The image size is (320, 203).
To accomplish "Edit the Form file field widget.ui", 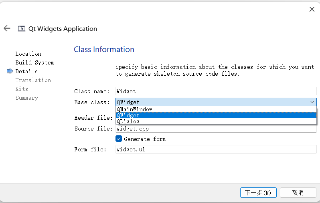I will click(216, 149).
